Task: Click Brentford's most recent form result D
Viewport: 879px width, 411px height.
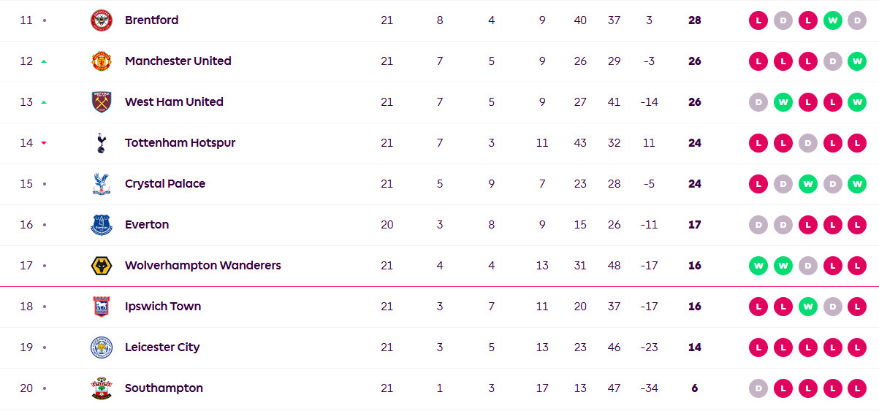Action: 856,20
